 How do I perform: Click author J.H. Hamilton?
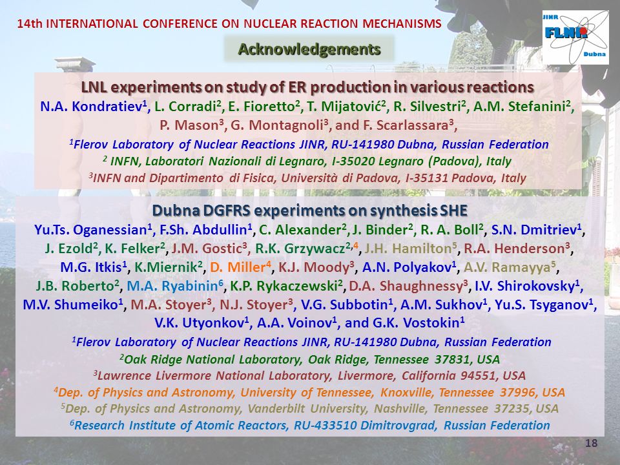click(x=411, y=249)
